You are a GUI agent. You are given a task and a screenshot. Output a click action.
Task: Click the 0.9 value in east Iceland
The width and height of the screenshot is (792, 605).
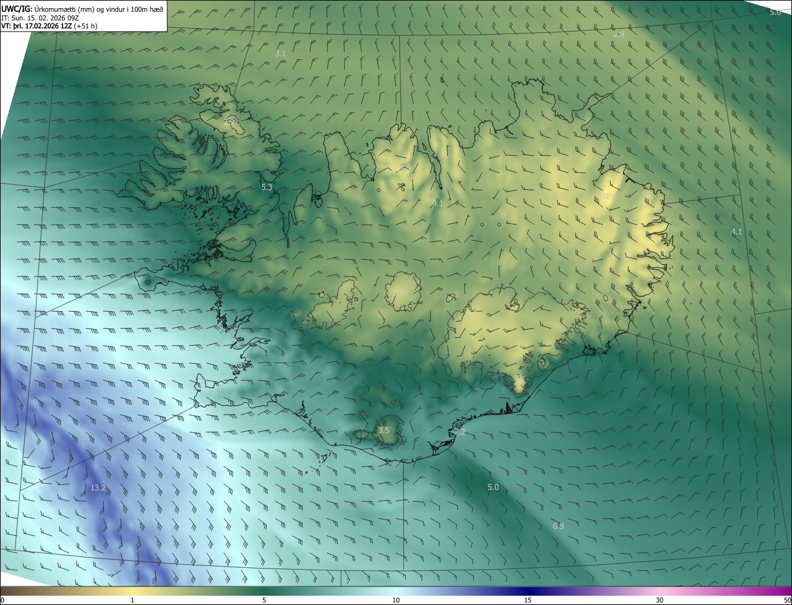pyautogui.click(x=609, y=197)
